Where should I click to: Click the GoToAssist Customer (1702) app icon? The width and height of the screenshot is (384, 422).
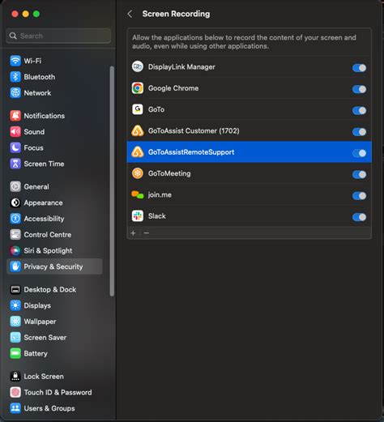click(x=138, y=130)
